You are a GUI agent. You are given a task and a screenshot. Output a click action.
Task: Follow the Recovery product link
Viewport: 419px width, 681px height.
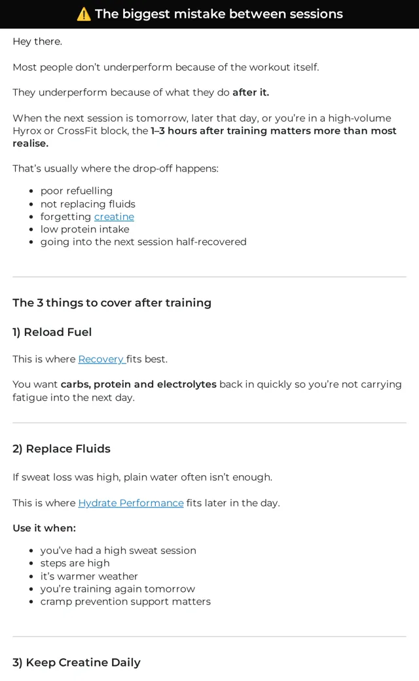(x=102, y=359)
